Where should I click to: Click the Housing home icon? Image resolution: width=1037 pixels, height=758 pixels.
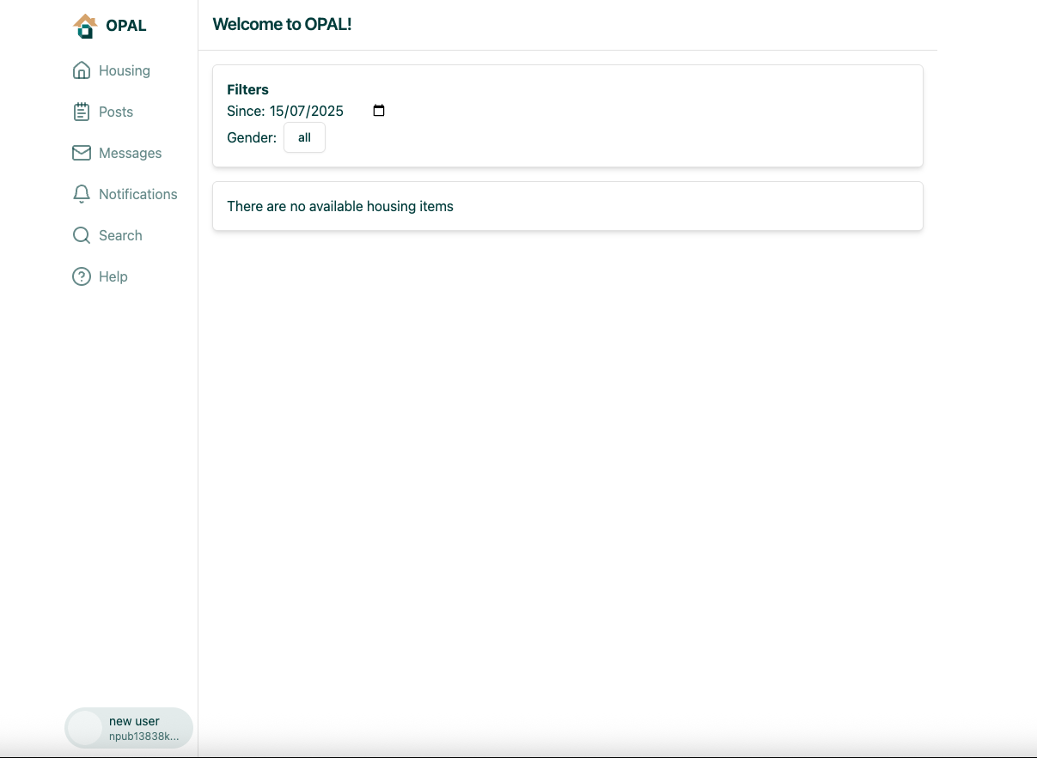pyautogui.click(x=82, y=70)
